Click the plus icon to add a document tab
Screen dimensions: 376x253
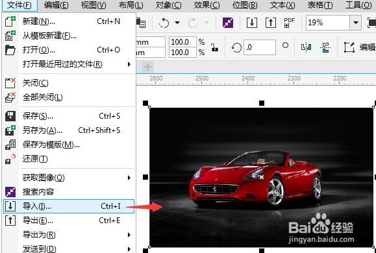point(147,67)
